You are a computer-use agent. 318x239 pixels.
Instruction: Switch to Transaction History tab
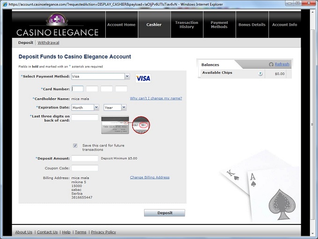click(x=187, y=25)
